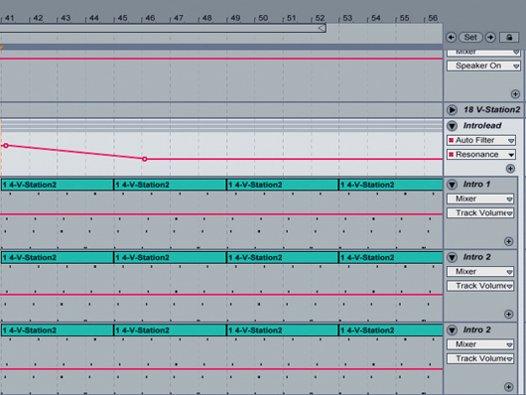Viewport: 526px width, 395px height.
Task: Open the Auto Filter device chooser
Action: click(480, 140)
